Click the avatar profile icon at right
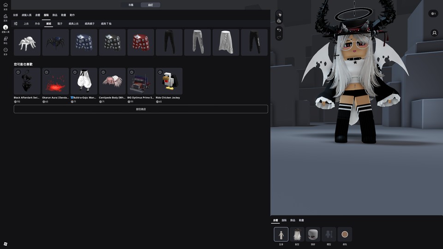 point(434,33)
